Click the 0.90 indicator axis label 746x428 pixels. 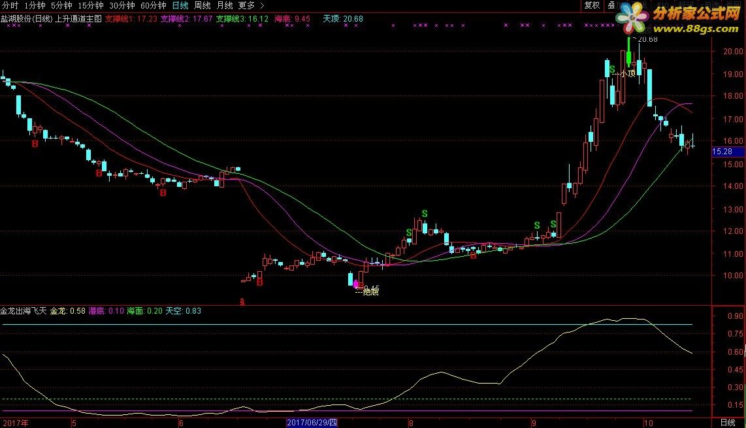tap(736, 316)
